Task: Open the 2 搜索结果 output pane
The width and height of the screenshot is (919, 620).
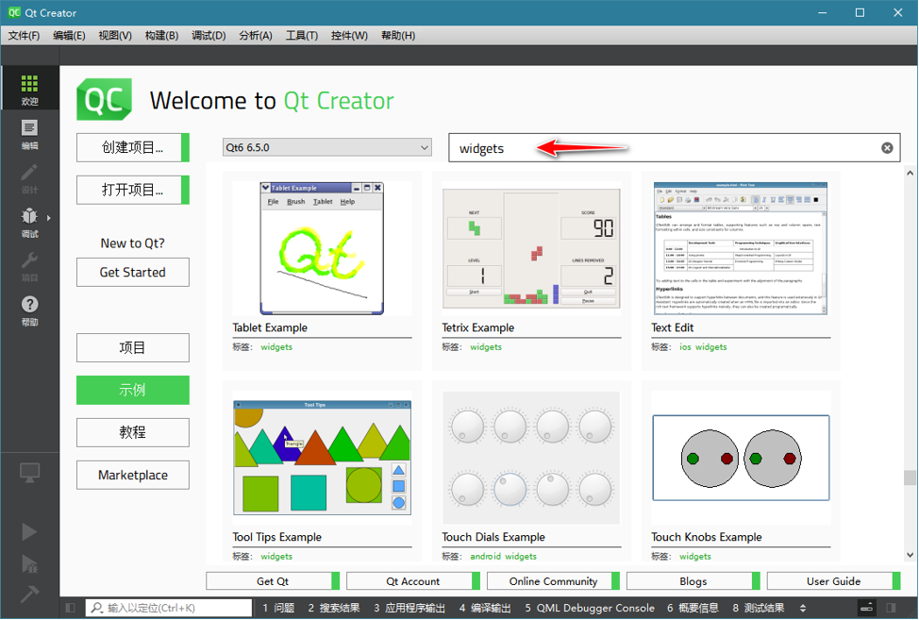Action: click(333, 608)
